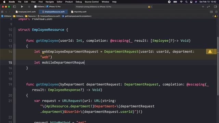This screenshot has width=219, height=123.
Task: Click the DGDemo project breadcrumb
Action: (6, 16)
